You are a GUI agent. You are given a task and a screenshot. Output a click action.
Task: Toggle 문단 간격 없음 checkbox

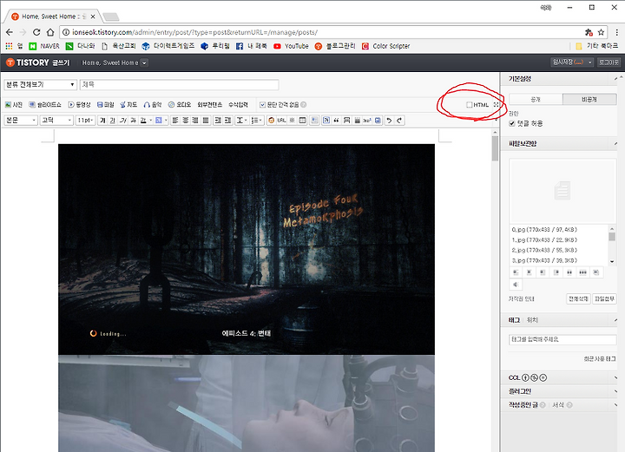tap(262, 105)
